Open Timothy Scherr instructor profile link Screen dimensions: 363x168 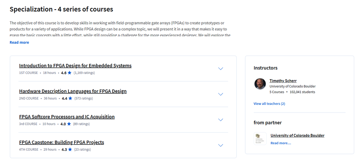[283, 81]
